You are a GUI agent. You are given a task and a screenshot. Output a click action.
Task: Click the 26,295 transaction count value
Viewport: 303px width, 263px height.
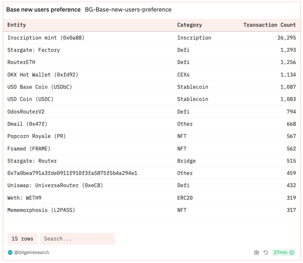tap(287, 38)
